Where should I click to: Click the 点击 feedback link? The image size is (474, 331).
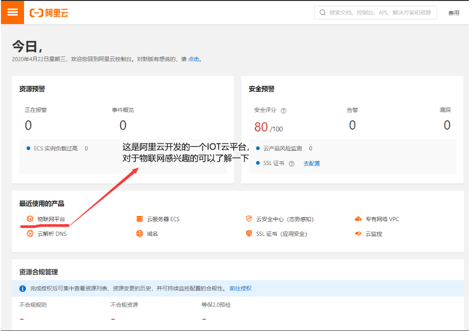[x=193, y=59]
